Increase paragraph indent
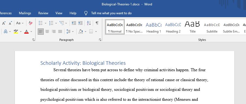This screenshot has width=246, height=104. click(80, 23)
